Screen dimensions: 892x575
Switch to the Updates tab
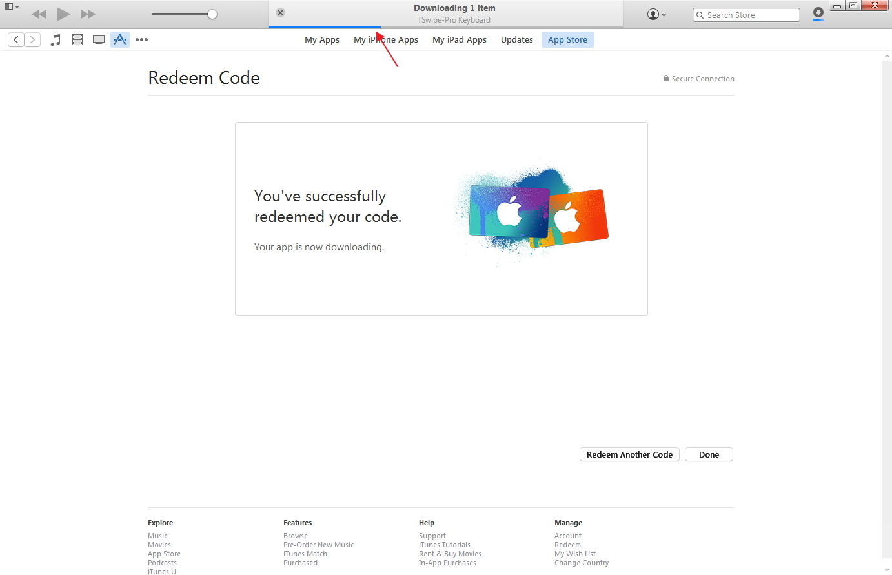pos(516,39)
